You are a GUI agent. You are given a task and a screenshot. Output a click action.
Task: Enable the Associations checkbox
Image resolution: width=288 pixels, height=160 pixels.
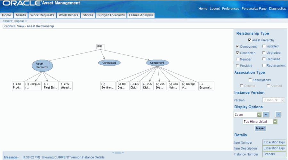click(x=250, y=80)
